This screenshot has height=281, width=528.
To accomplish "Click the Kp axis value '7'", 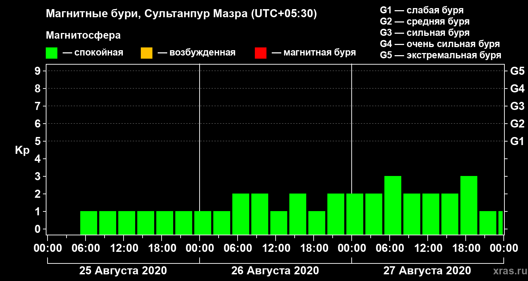I will [38, 106].
